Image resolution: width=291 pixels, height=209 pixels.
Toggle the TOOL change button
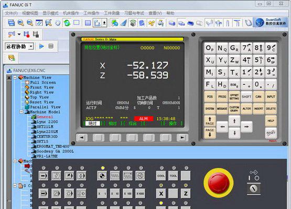click(x=173, y=176)
